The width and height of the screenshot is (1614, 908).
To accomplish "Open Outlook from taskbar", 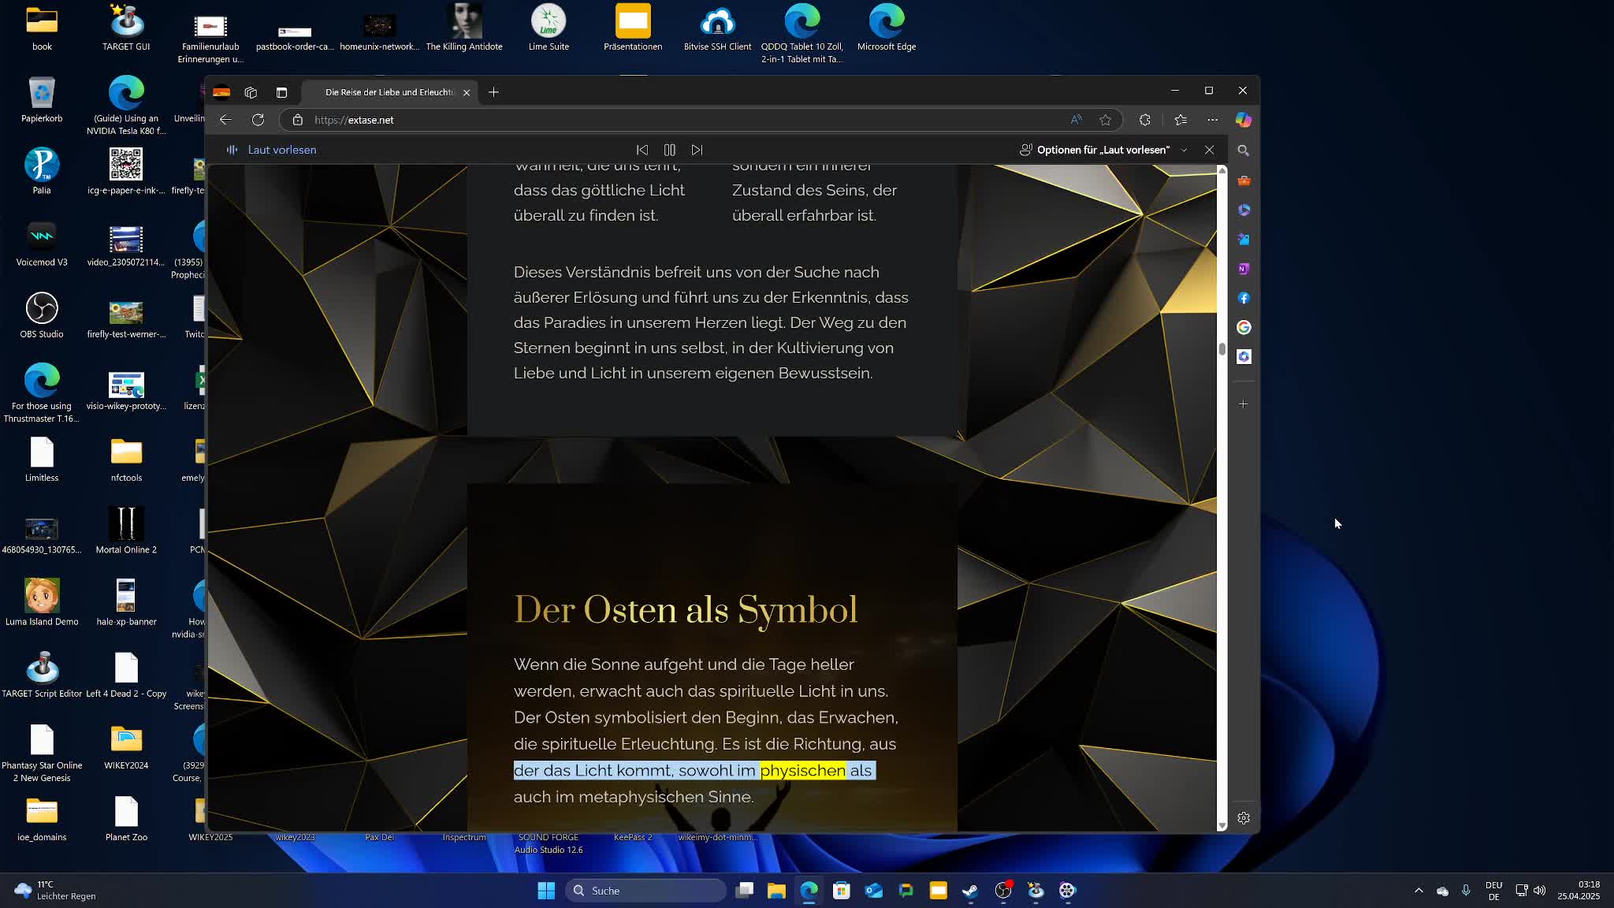I will point(874,891).
